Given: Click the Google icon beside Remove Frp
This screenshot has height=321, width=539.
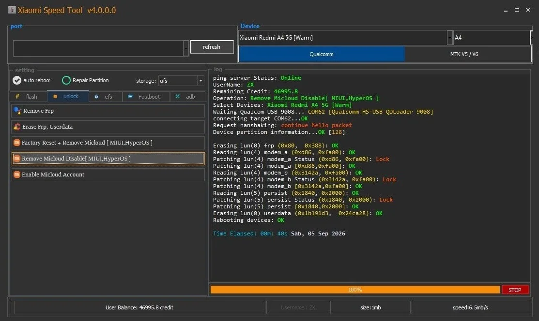Looking at the screenshot, I should 17,111.
